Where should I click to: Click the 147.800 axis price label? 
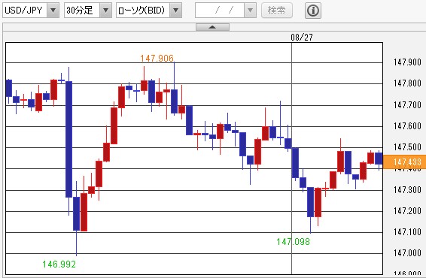407,83
